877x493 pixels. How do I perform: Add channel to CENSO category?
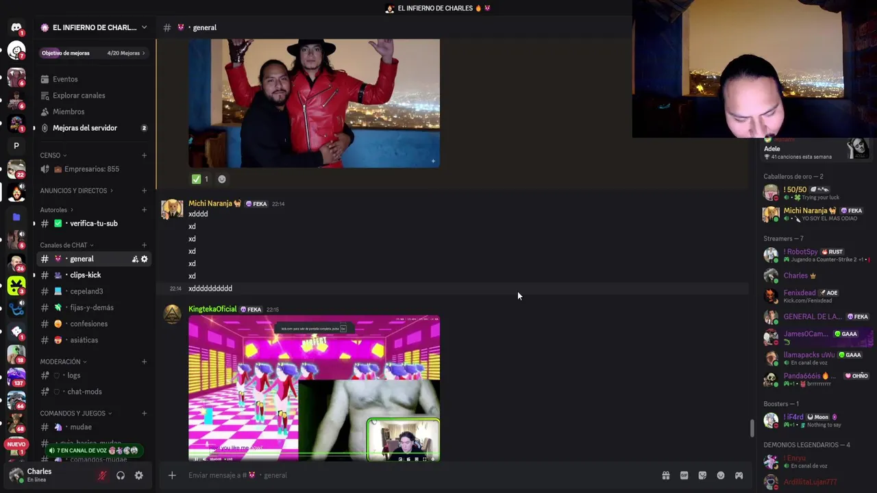pyautogui.click(x=144, y=155)
